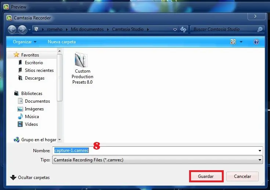Click the arrow button at dialog top right
The width and height of the screenshot is (270, 190).
point(256,17)
